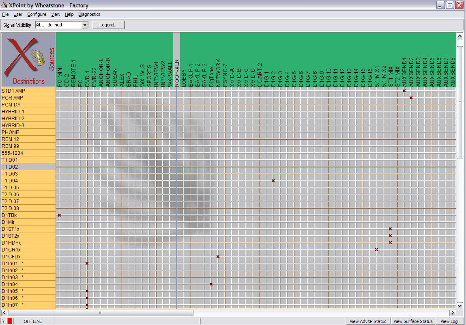Click the D1G-10 source column header

click(x=328, y=60)
